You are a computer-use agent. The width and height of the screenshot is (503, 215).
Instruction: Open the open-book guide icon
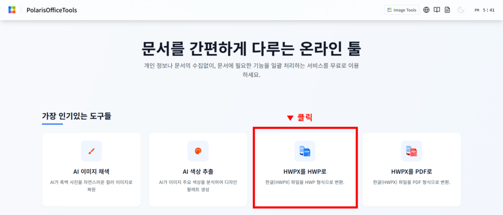437,10
